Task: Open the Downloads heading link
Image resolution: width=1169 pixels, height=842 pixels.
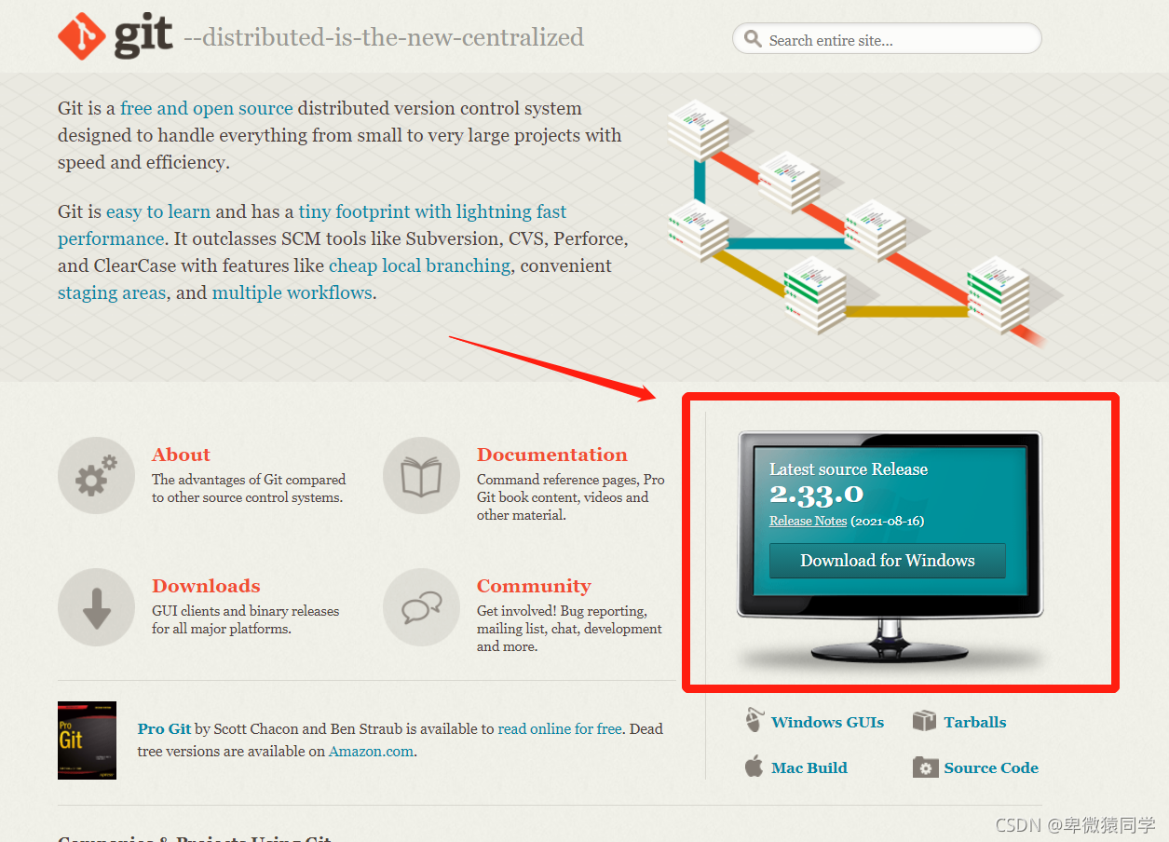Action: [206, 586]
